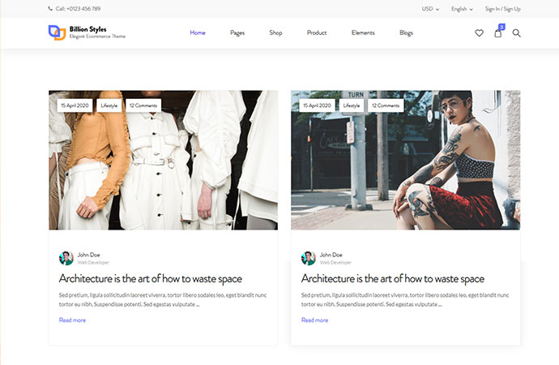The height and width of the screenshot is (365, 559).
Task: Click Read more on the second post
Action: pos(314,320)
